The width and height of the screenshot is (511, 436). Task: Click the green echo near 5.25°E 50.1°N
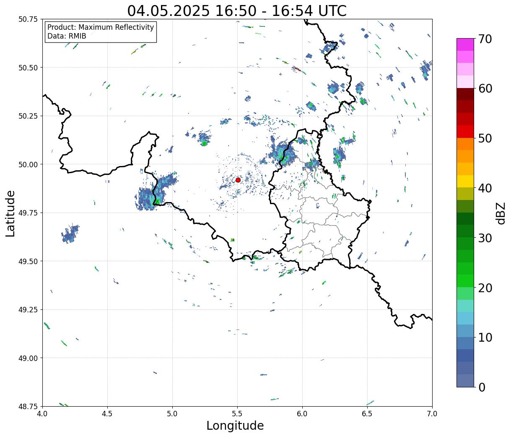point(204,138)
